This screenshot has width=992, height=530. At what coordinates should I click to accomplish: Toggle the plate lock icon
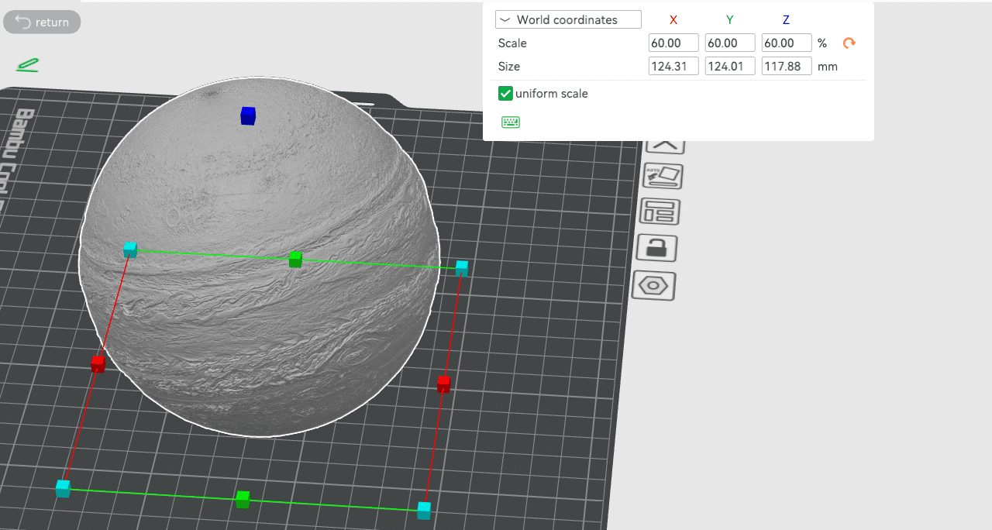[656, 248]
